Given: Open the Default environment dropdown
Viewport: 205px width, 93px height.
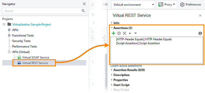Looking at the screenshot, I should tap(133, 5).
